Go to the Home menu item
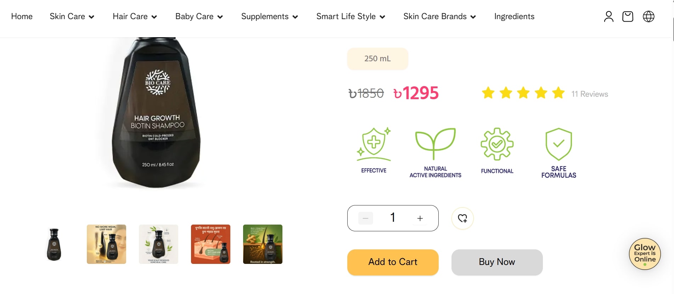674x294 pixels. pos(22,17)
